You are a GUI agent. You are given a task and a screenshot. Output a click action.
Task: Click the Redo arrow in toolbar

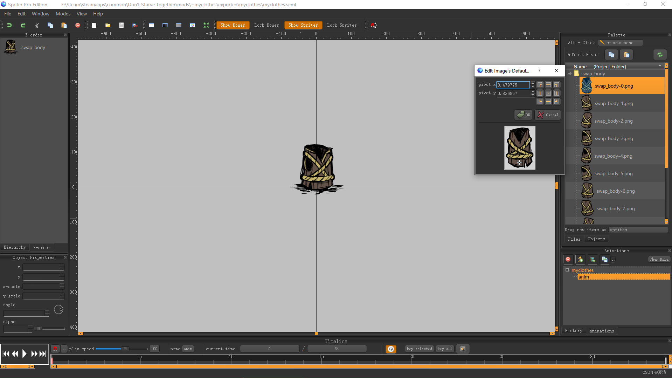tap(23, 25)
